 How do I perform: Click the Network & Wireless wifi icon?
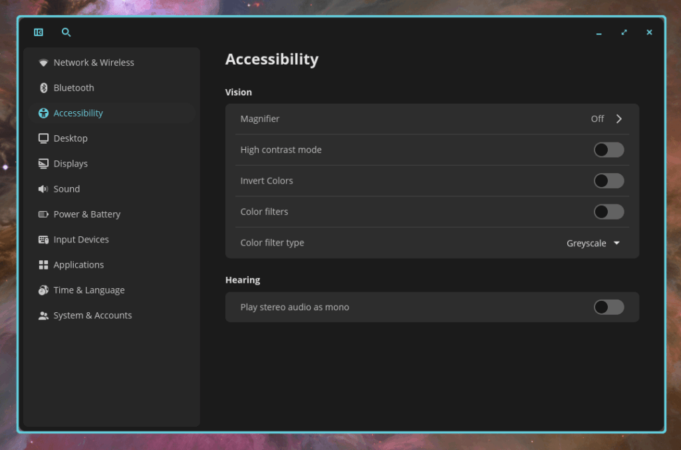point(43,62)
